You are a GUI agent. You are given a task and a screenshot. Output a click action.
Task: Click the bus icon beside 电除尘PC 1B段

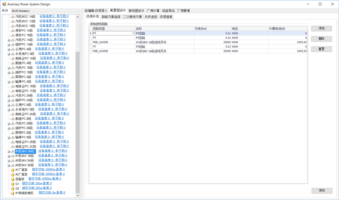click(x=13, y=86)
